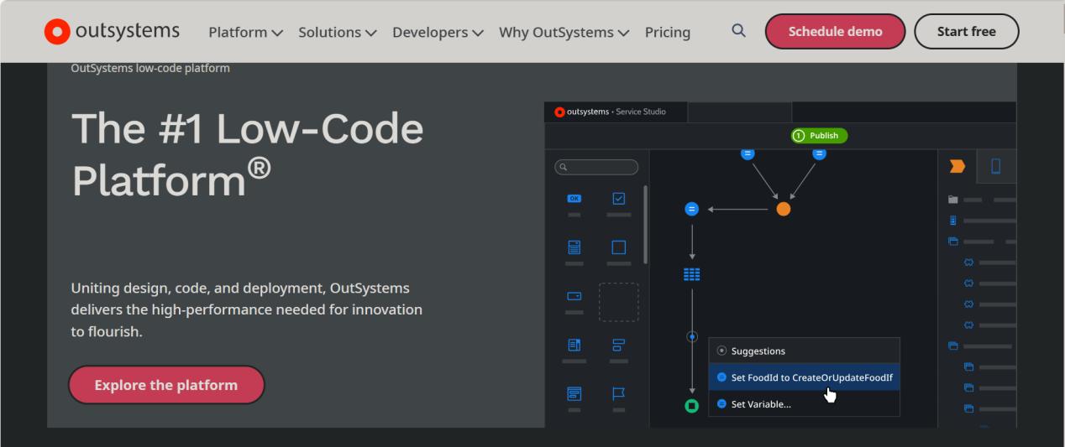The height and width of the screenshot is (447, 1065).
Task: Click the OutSystems logo in the header
Action: tap(112, 31)
